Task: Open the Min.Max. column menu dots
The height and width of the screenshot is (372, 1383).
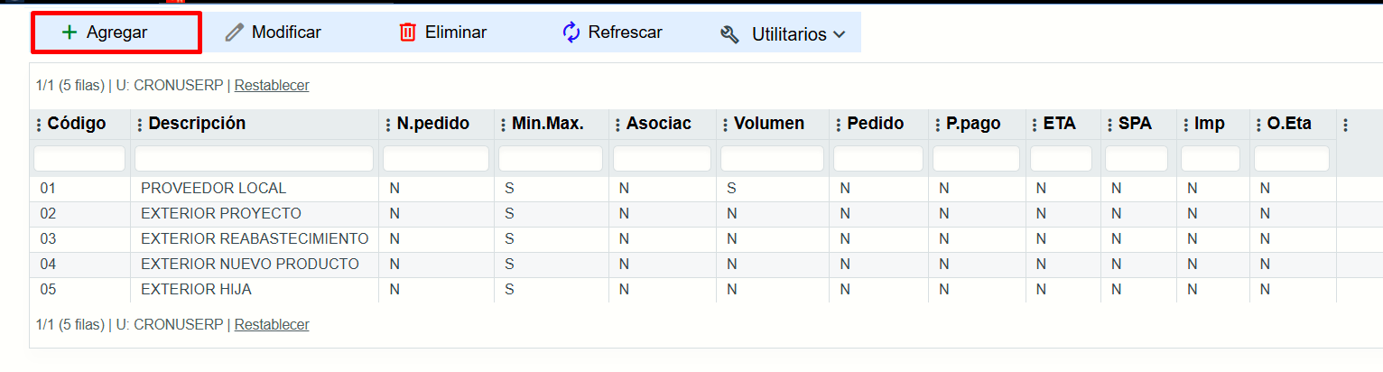Action: (x=504, y=125)
